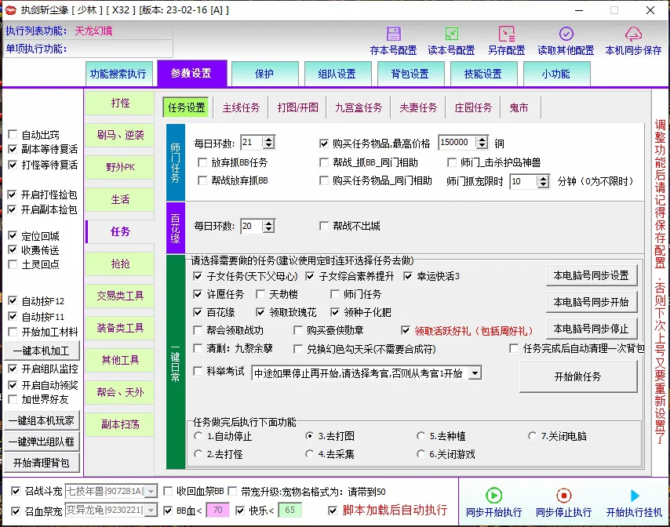
Task: Click the 另存配置 save-as icon
Action: [x=507, y=33]
